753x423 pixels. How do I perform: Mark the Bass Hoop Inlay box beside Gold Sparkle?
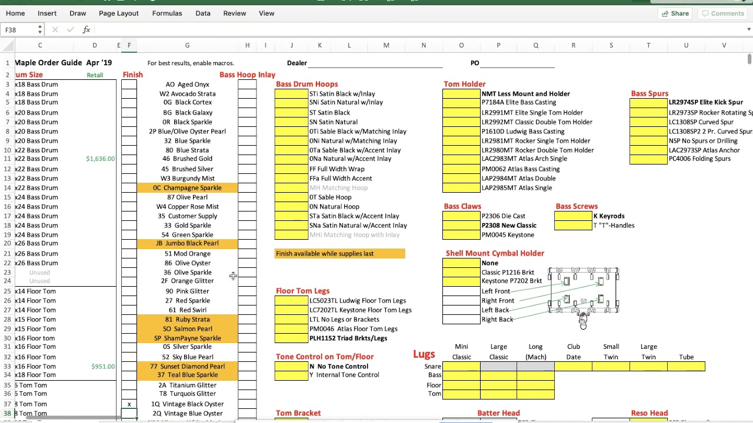pyautogui.click(x=247, y=226)
